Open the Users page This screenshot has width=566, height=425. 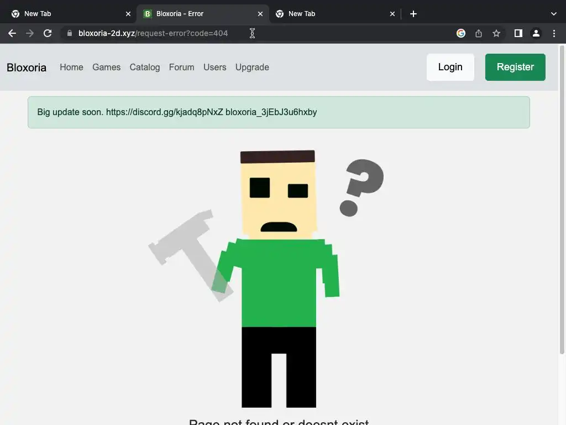click(215, 67)
